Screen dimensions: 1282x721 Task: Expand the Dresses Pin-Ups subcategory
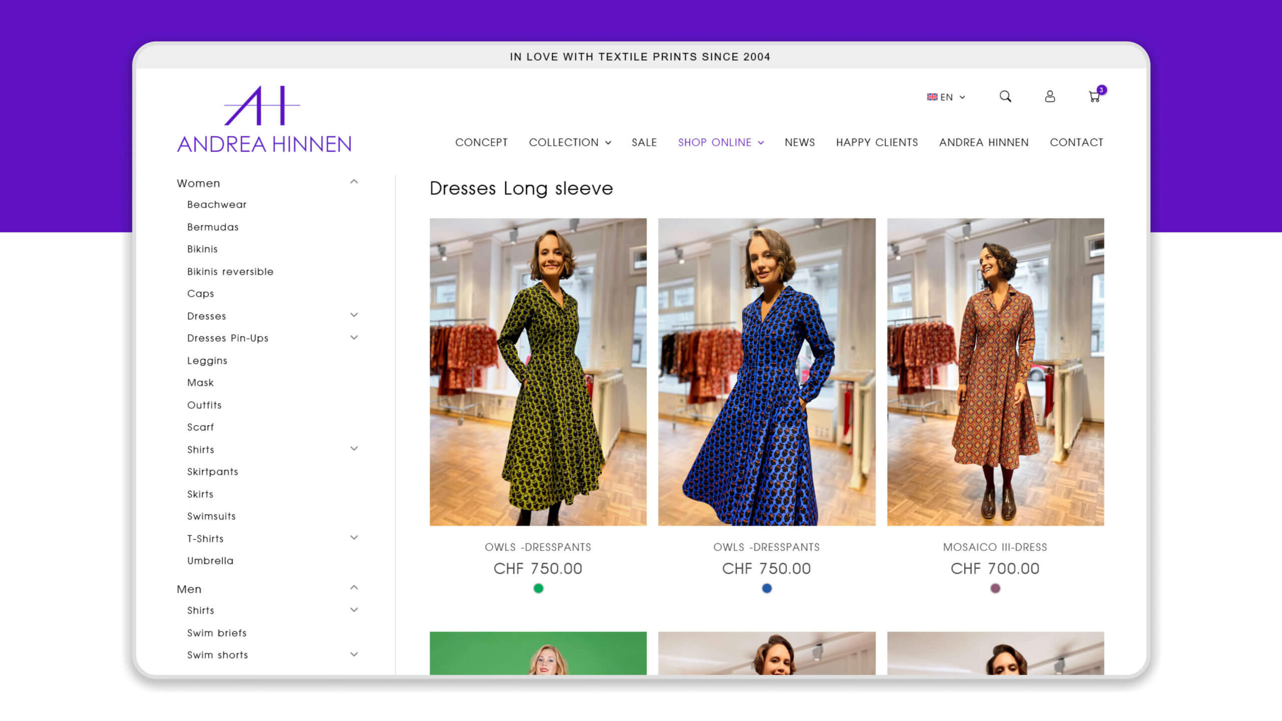click(x=354, y=337)
